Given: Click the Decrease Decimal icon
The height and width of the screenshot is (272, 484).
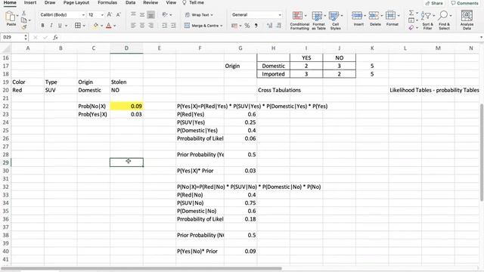Looking at the screenshot, I should (279, 26).
